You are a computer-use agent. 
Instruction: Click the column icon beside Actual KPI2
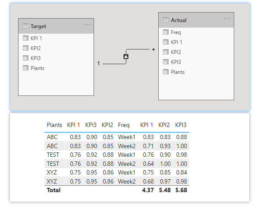tap(166, 52)
